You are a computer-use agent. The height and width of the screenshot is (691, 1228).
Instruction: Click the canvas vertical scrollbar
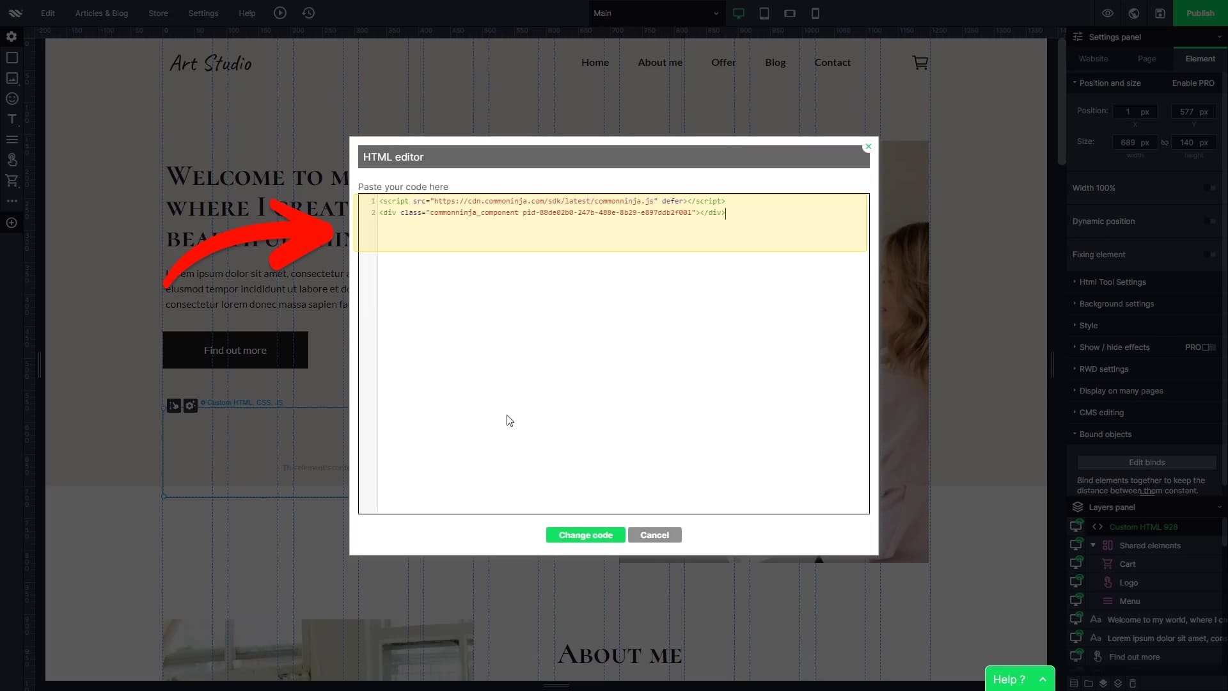point(1061,102)
